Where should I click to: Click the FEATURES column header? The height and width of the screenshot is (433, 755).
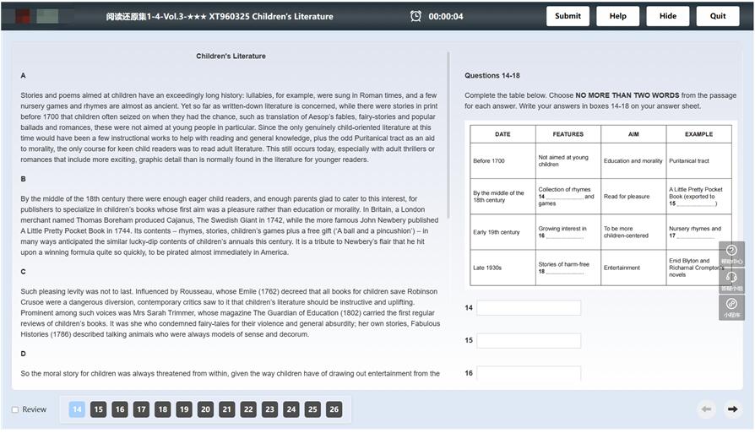coord(568,134)
